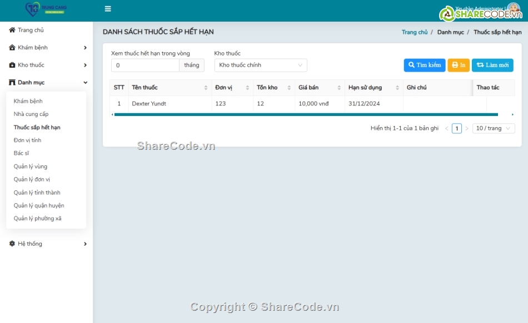Click Danh mục breadcrumb item

pos(451,32)
